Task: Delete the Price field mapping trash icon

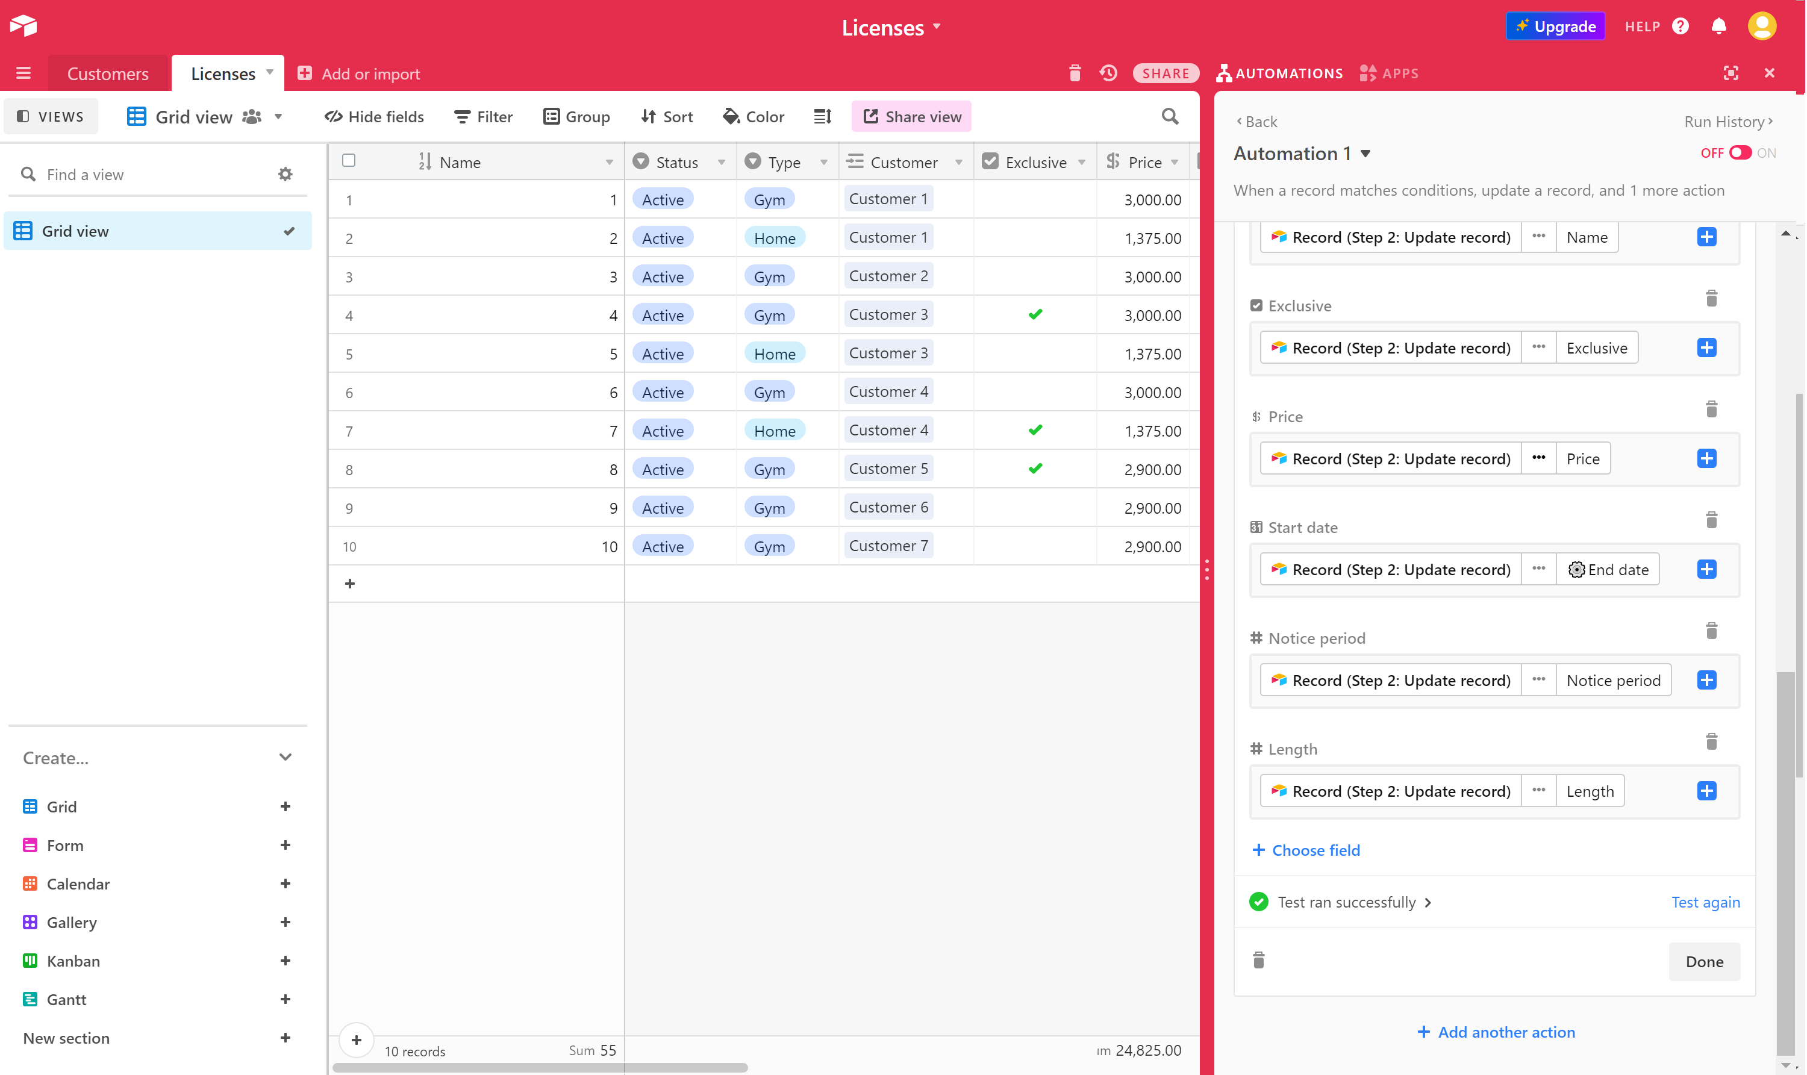Action: pyautogui.click(x=1711, y=410)
